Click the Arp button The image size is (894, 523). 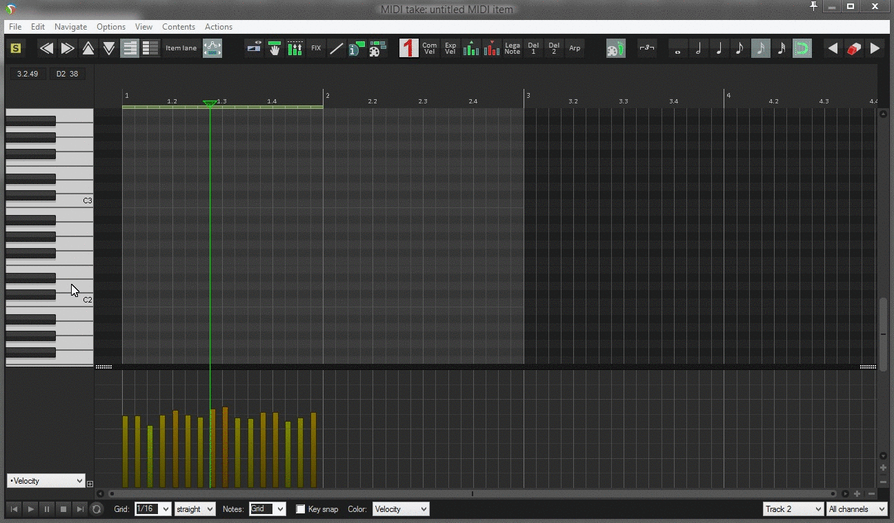(x=575, y=48)
